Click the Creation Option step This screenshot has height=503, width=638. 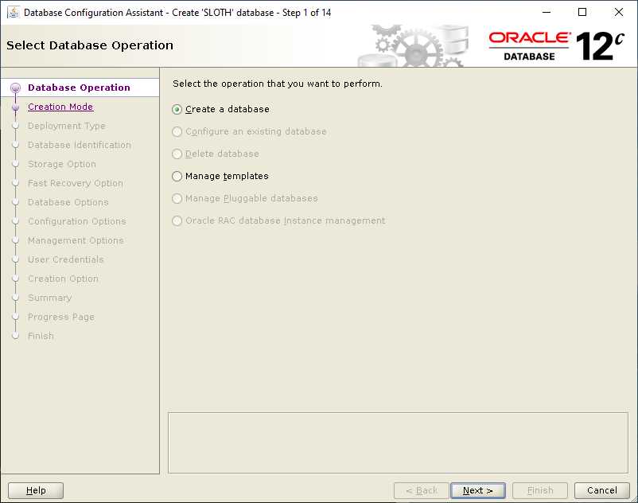[x=63, y=279]
